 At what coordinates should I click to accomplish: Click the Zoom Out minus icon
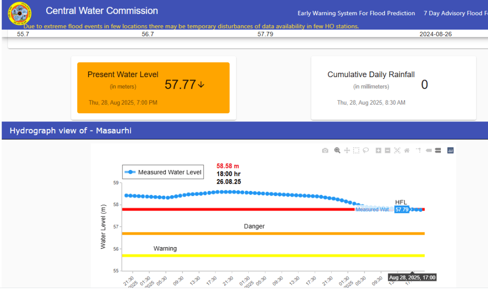tap(387, 150)
